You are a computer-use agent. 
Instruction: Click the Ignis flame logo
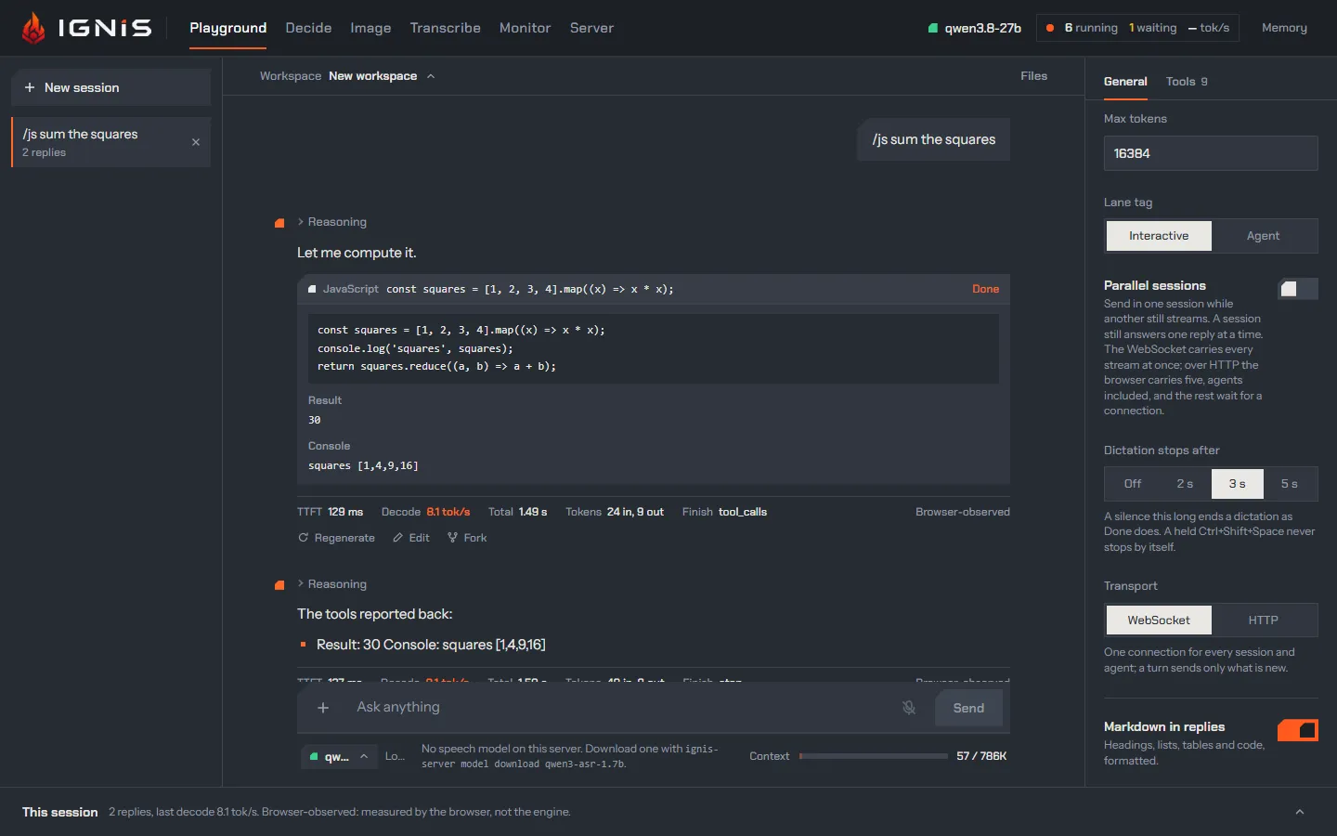[x=33, y=28]
